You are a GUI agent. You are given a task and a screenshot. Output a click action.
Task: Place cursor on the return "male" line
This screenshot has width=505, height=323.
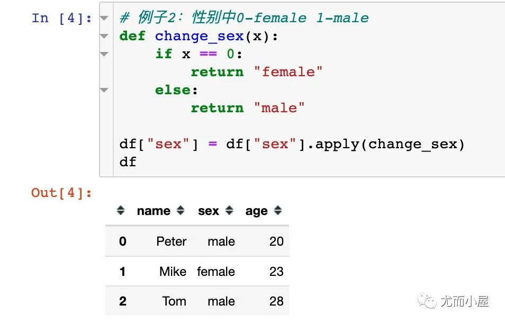click(247, 108)
